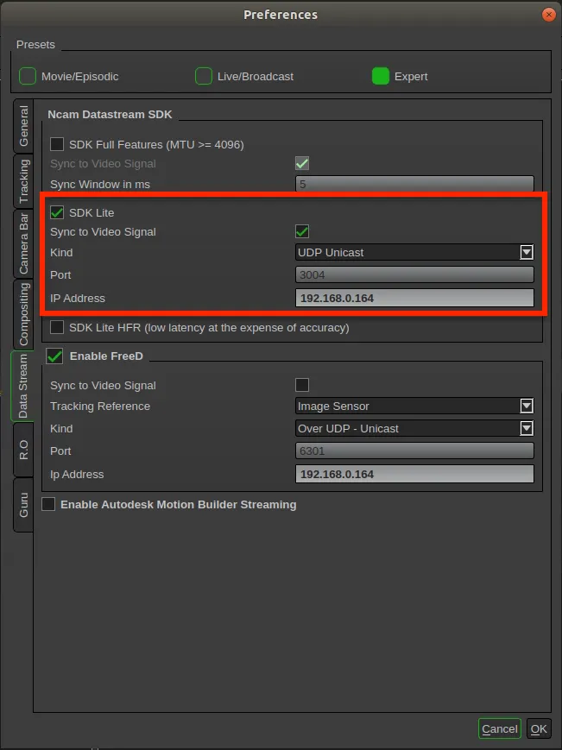Click the Presets label
Viewport: 562px width, 750px height.
pyautogui.click(x=35, y=45)
